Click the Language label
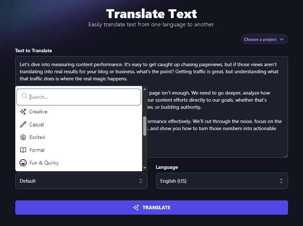The width and height of the screenshot is (303, 226). (x=167, y=167)
